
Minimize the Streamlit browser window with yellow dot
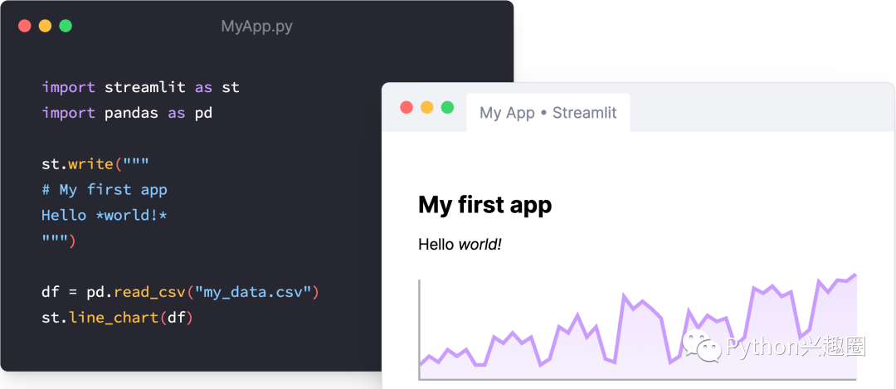point(427,108)
